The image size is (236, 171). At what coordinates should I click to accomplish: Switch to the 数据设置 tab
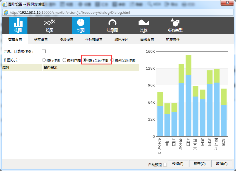click(x=15, y=40)
